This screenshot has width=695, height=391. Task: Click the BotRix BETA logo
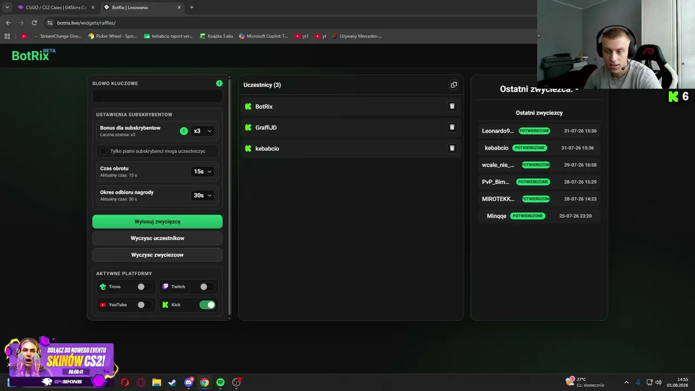tap(34, 55)
